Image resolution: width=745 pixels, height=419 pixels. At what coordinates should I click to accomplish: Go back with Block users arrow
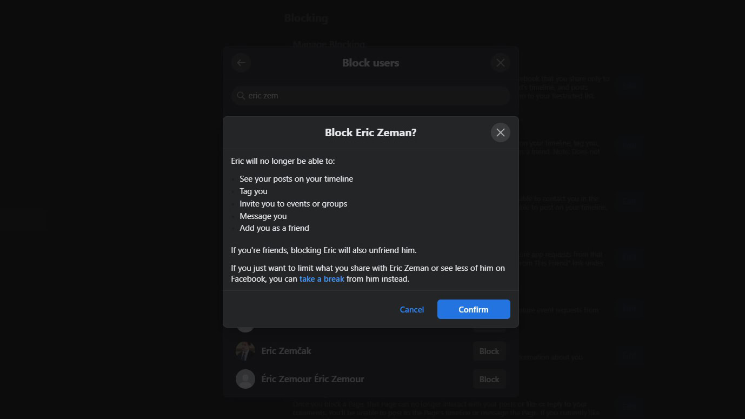pyautogui.click(x=241, y=63)
